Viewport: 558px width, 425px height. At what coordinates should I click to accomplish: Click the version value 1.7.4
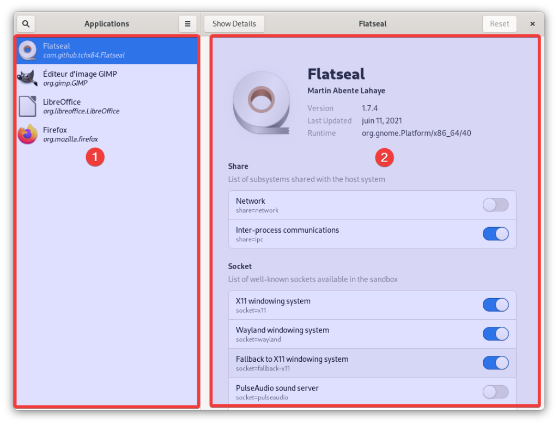pyautogui.click(x=370, y=108)
